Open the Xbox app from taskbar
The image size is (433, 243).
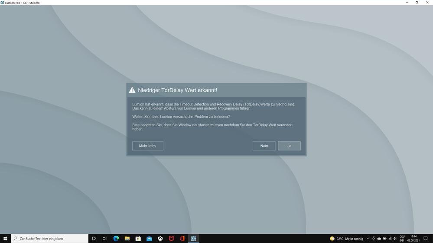coord(160,239)
